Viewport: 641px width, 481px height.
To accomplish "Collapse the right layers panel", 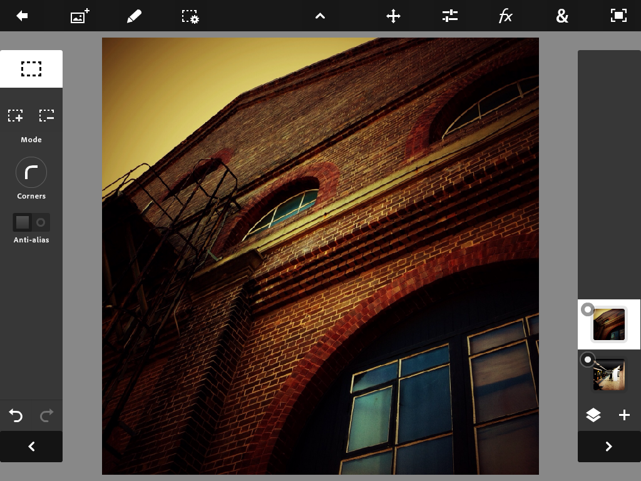I will coord(608,447).
